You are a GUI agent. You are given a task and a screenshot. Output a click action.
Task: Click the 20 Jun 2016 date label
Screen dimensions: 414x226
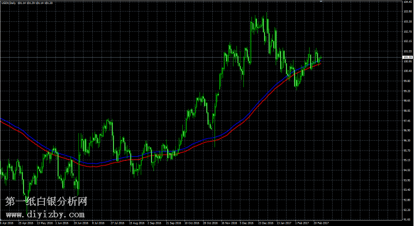81,223
